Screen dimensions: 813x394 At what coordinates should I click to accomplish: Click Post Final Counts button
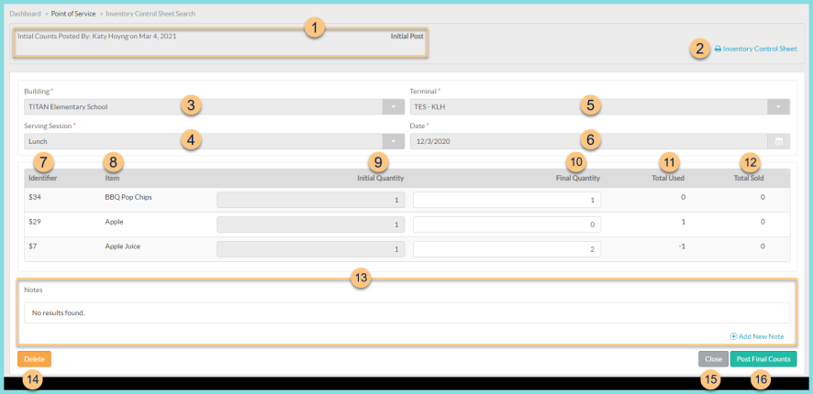tap(763, 359)
